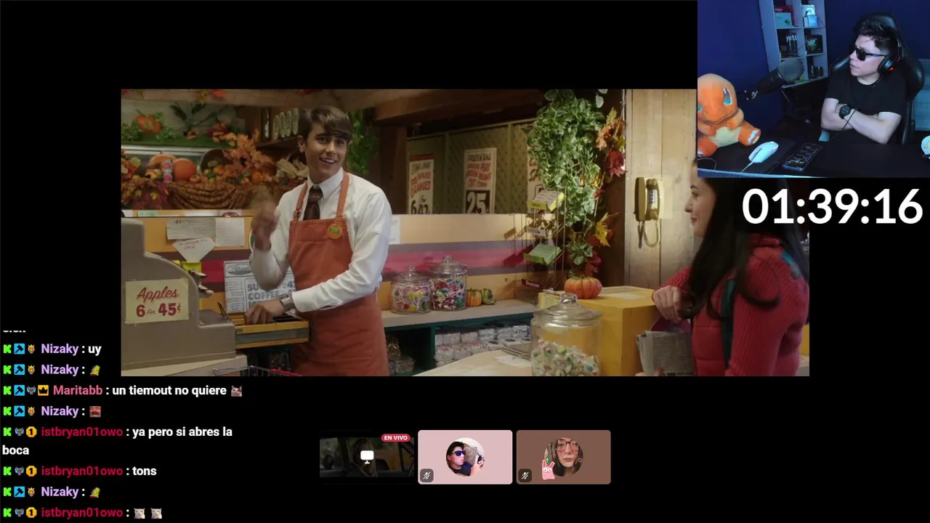The height and width of the screenshot is (523, 930).
Task: Click the wolf badge in Maritabb's message row
Action: click(x=31, y=391)
